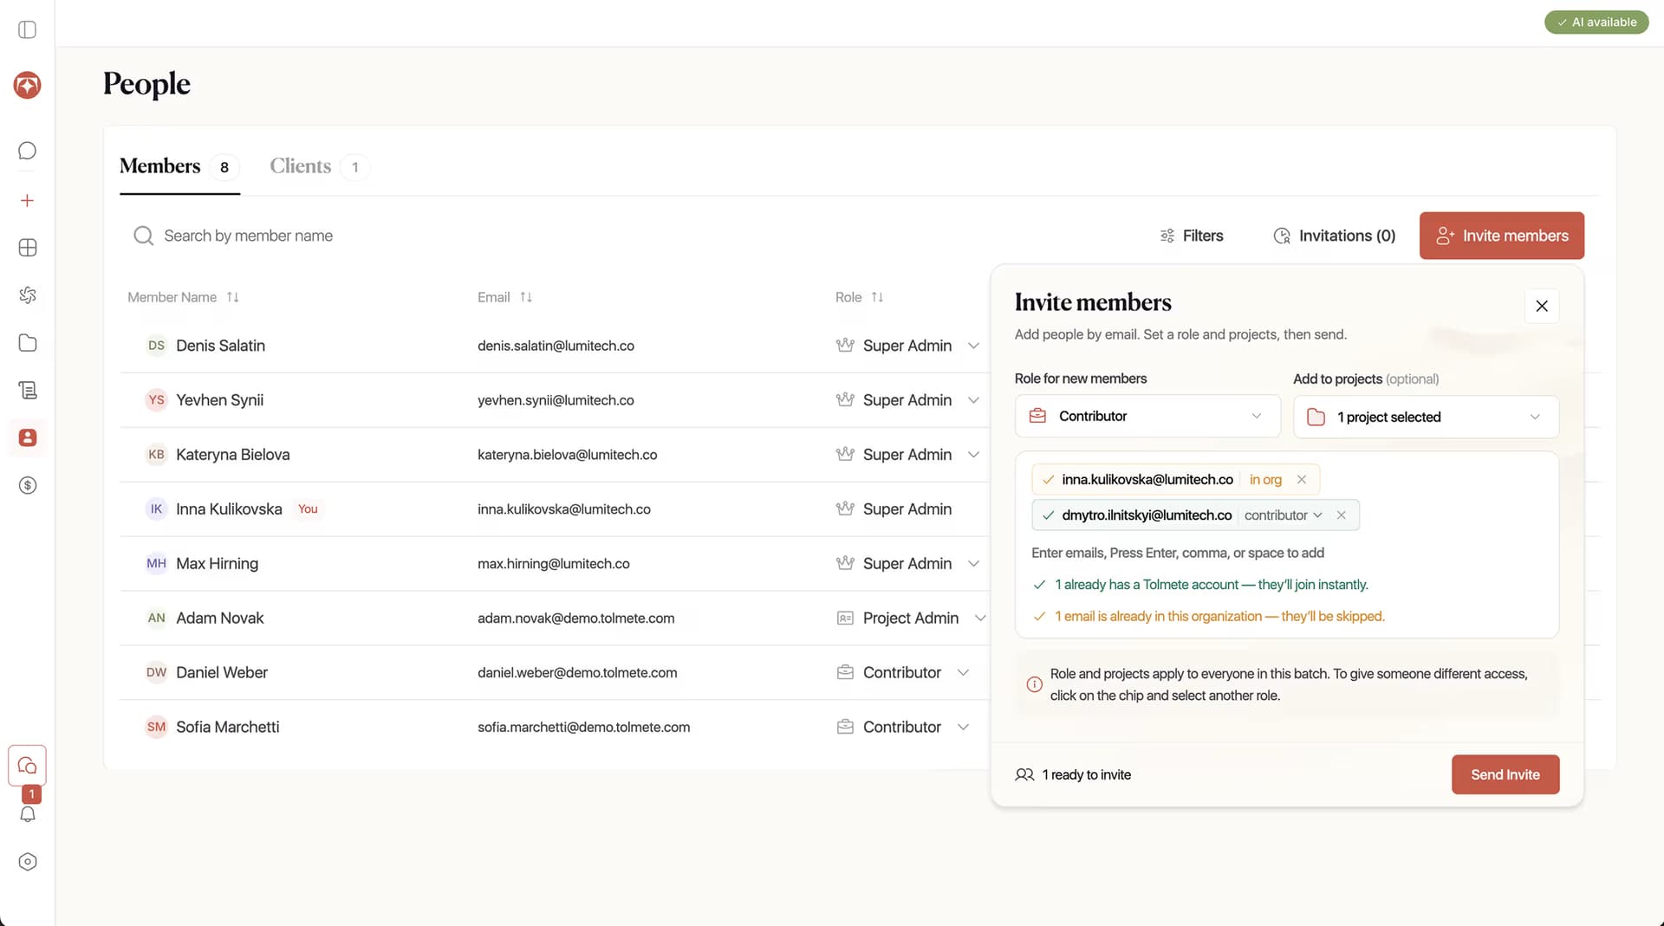Open the folder icon in the sidebar
This screenshot has height=926, width=1664.
(x=28, y=343)
